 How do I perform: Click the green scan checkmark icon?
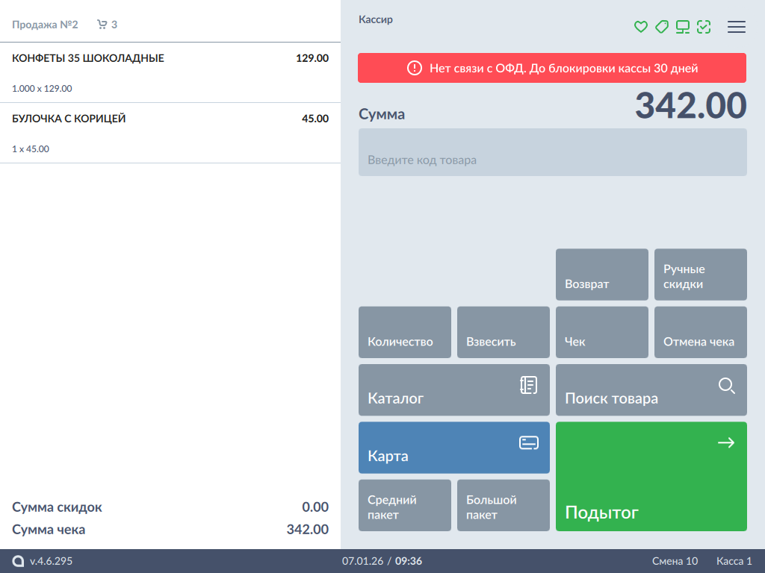click(x=703, y=27)
